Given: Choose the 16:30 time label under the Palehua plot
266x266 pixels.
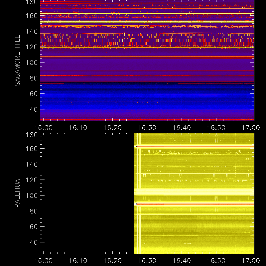Looking at the screenshot, I should tap(147, 261).
